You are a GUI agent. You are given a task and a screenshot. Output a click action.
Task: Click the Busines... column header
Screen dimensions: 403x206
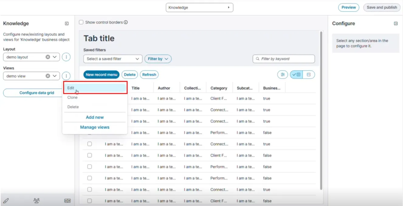pos(272,88)
